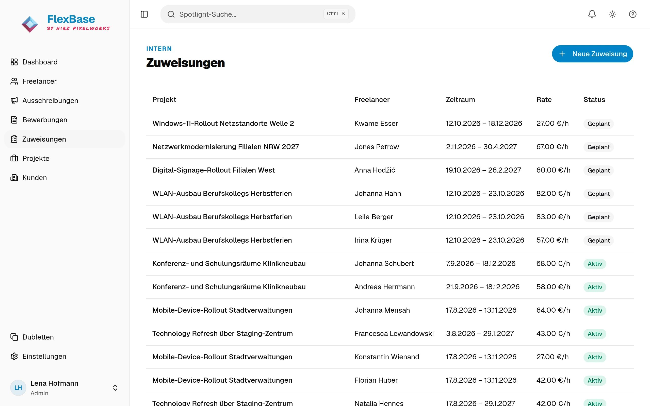Viewport: 650px width, 406px height.
Task: Expand the Lena Hofmann account menu chevron
Action: coord(115,388)
